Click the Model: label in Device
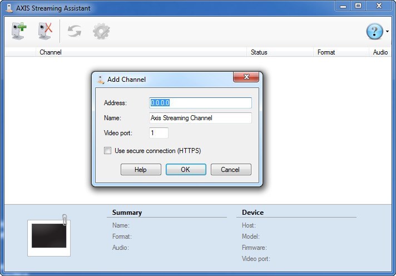 251,236
